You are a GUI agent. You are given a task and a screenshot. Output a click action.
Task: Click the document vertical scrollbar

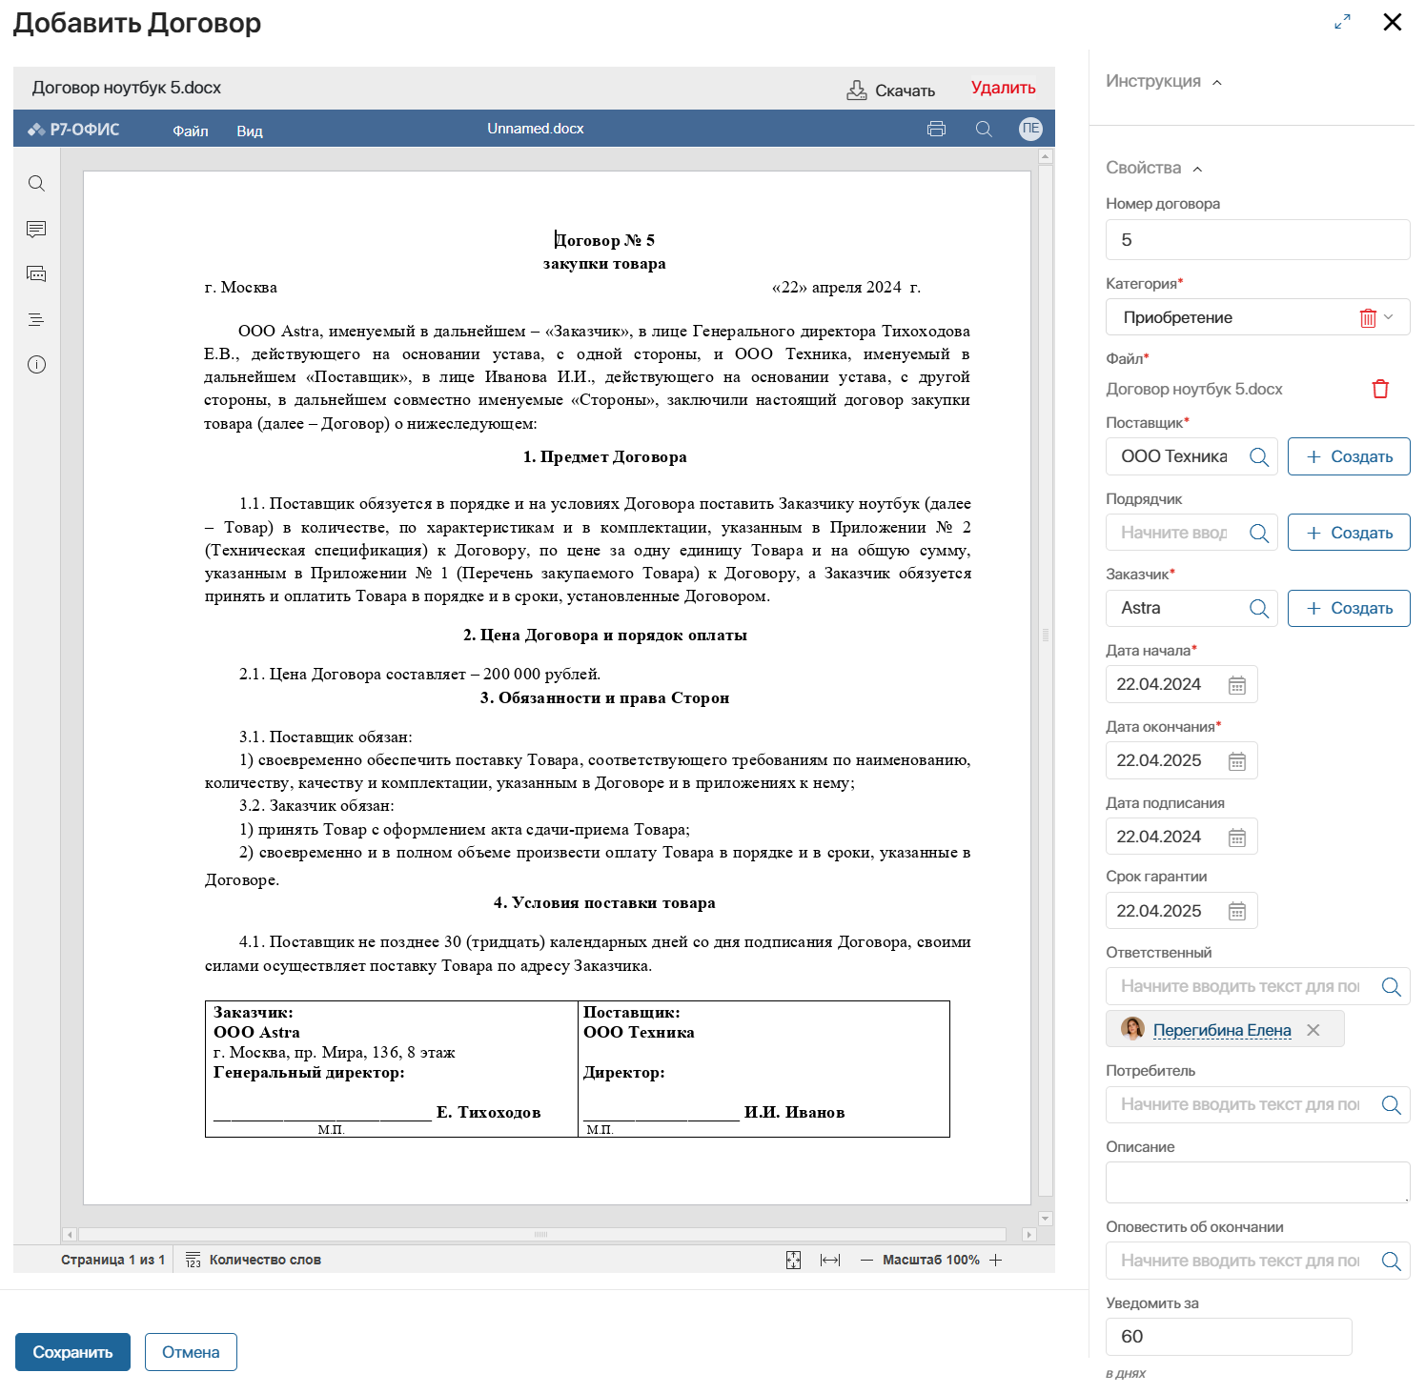(1046, 680)
